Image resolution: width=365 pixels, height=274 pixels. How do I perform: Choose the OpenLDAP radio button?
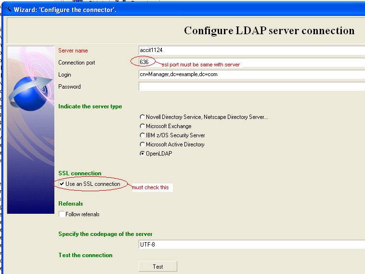[x=142, y=154]
